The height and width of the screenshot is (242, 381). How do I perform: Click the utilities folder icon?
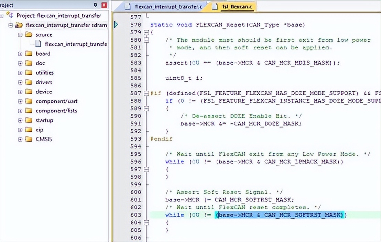click(29, 72)
